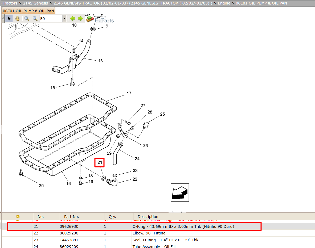315x248 pixels.
Task: Sort by the No. column header
Action: pos(46,217)
